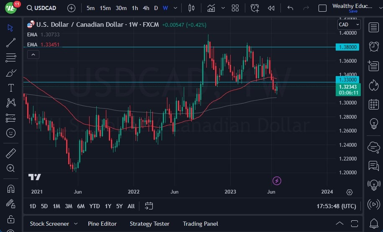
Task: Collapse the indicator legend chevron
Action: tap(33, 54)
